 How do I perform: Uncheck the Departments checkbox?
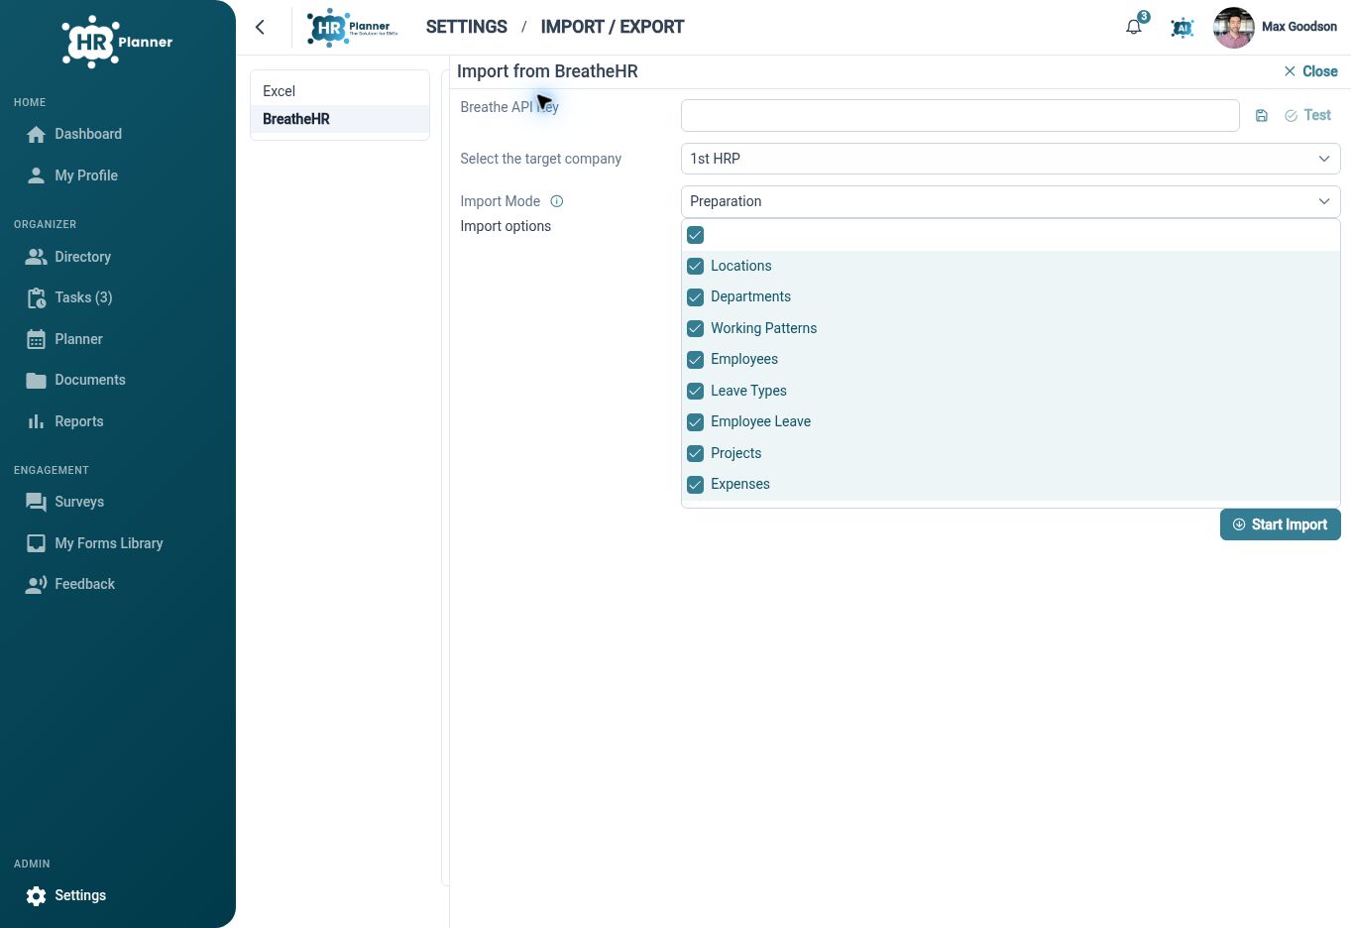[696, 296]
